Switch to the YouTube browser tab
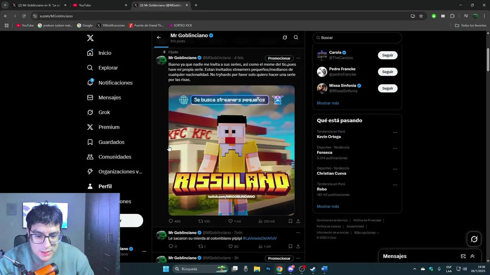Viewport: 490px width, 275px height. point(100,5)
